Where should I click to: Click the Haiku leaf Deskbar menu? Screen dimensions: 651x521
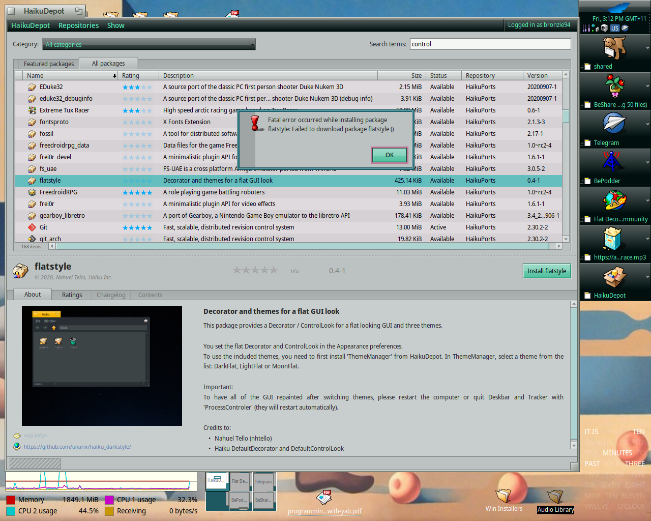pyautogui.click(x=615, y=7)
